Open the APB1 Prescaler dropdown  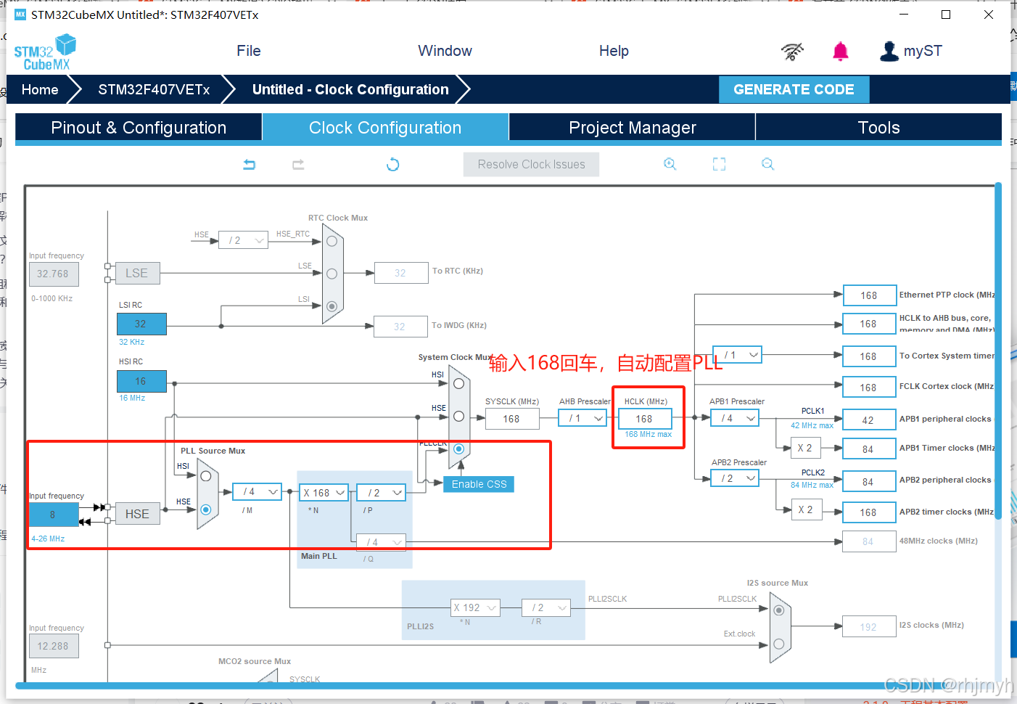click(734, 417)
